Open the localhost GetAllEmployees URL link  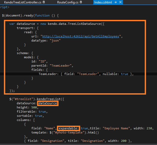coord(81,36)
